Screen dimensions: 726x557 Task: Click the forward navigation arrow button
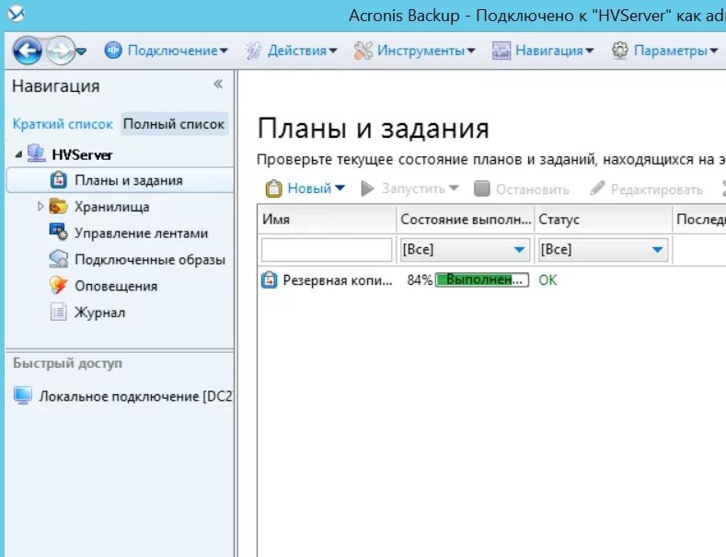click(61, 51)
